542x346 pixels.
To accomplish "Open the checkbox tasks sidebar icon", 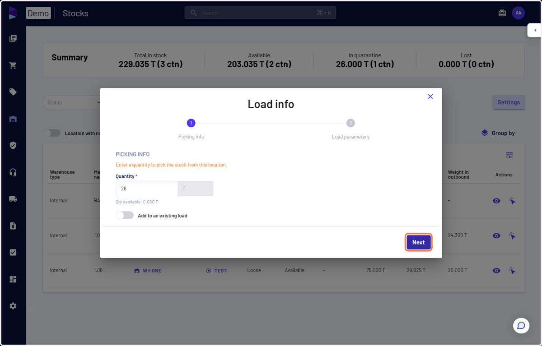I will click(13, 253).
